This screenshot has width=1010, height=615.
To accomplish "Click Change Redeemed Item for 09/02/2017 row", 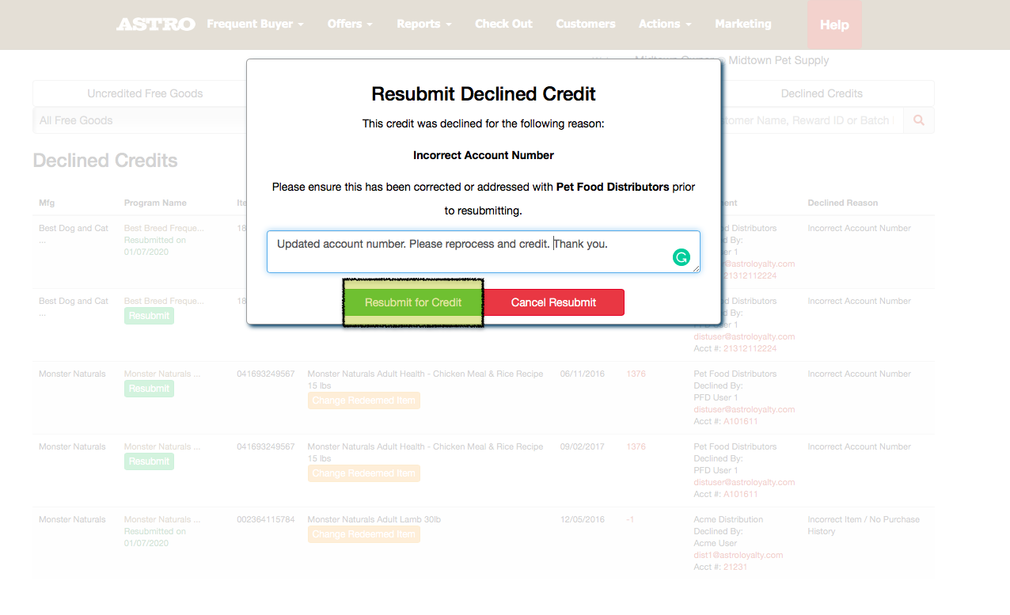I will pos(363,473).
